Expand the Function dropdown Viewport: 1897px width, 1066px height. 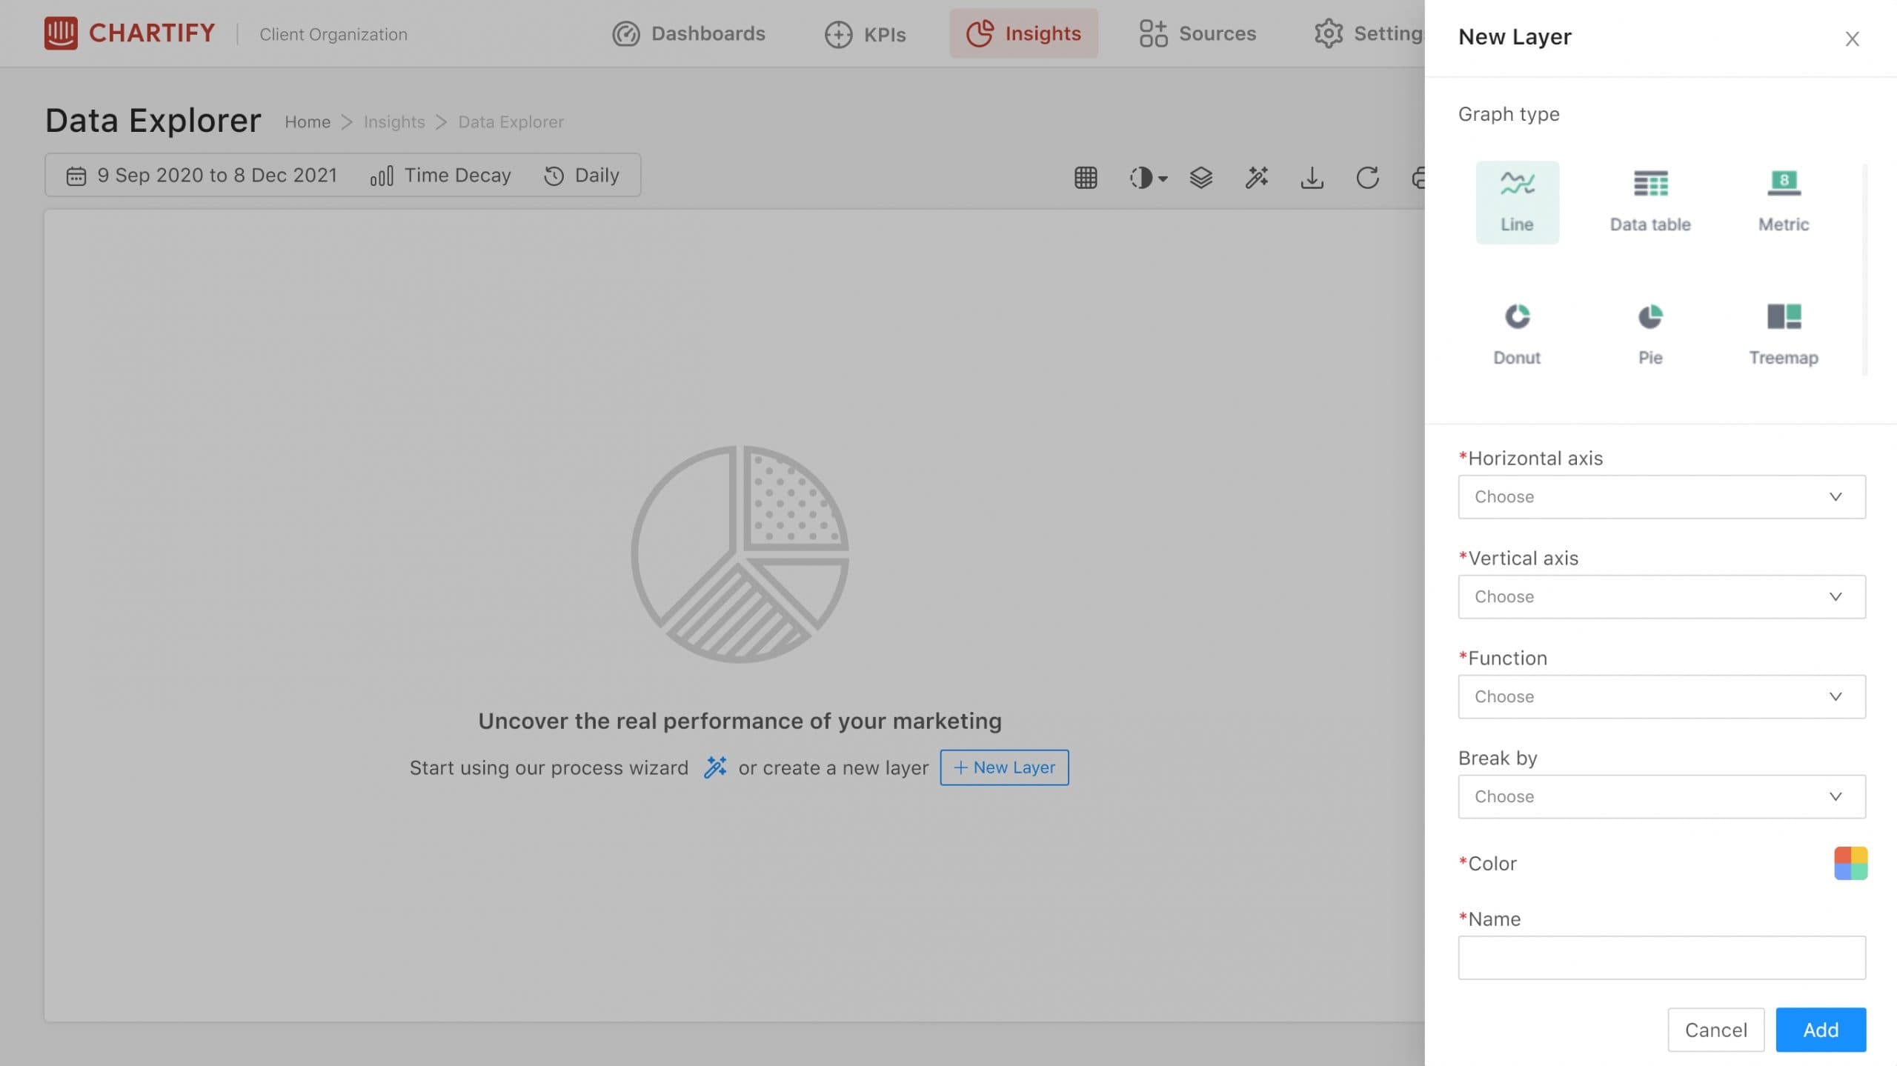click(x=1661, y=696)
